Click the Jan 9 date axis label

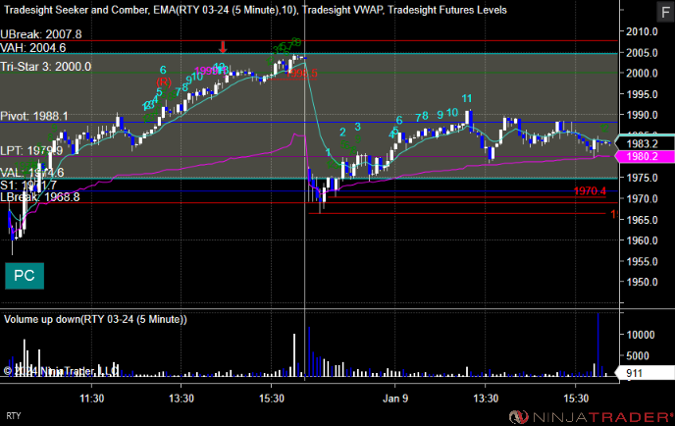click(x=395, y=399)
